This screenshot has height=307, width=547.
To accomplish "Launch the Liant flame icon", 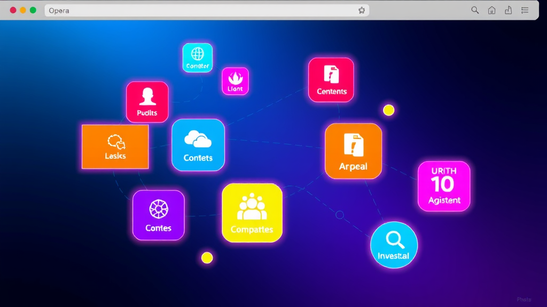I will pos(235,81).
